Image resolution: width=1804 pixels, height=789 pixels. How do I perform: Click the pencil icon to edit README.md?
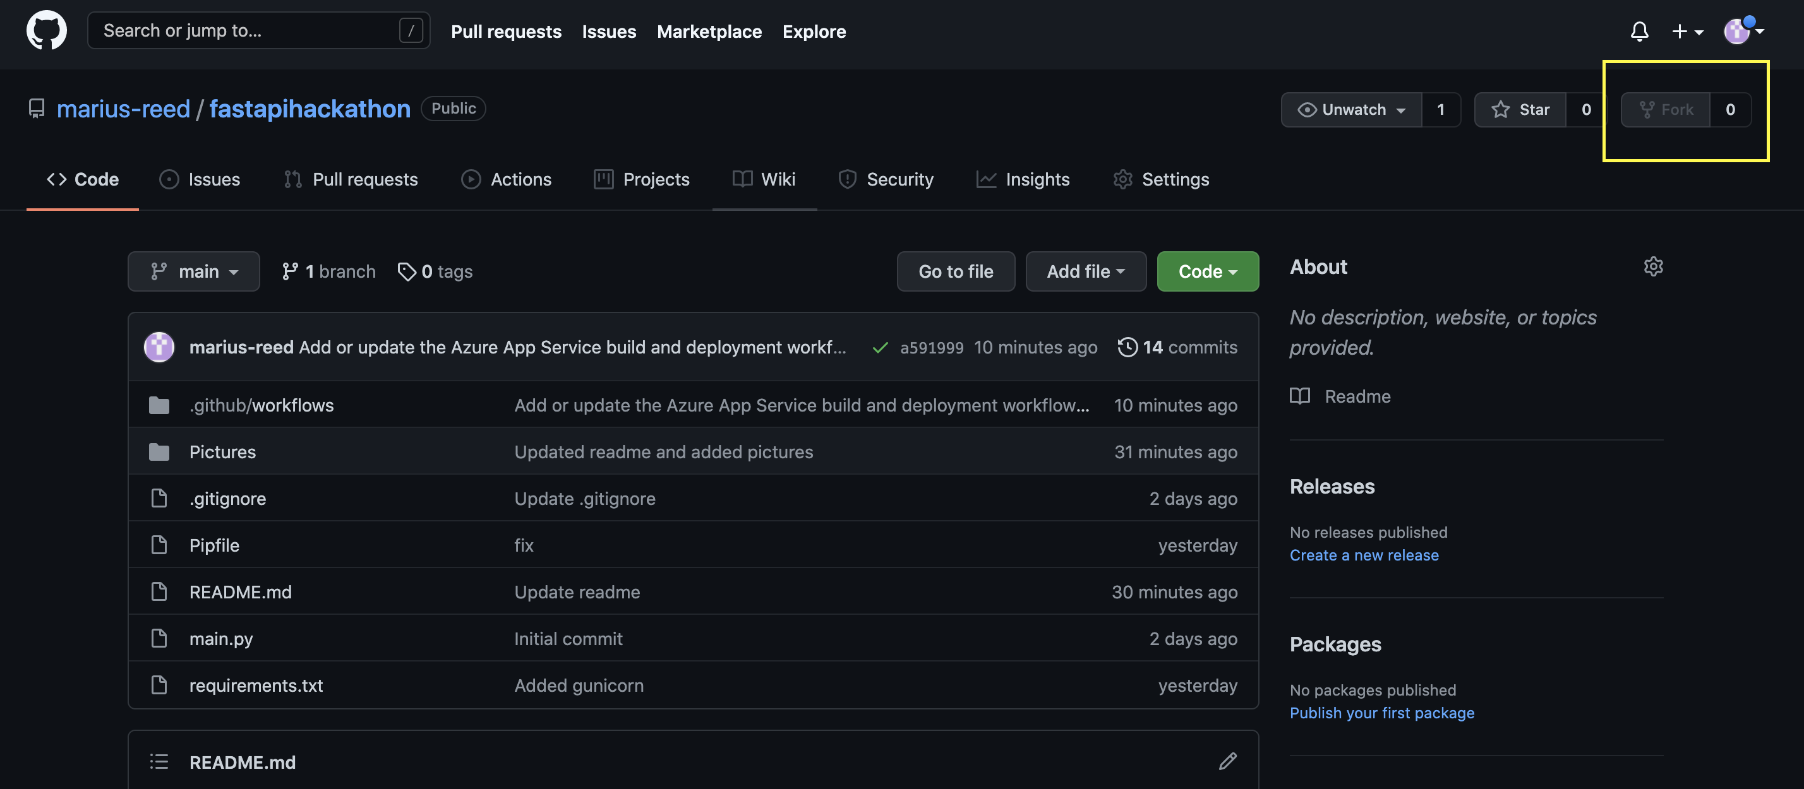(1228, 762)
